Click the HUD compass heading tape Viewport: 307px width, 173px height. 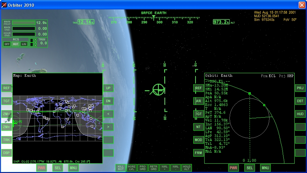pos(153,20)
